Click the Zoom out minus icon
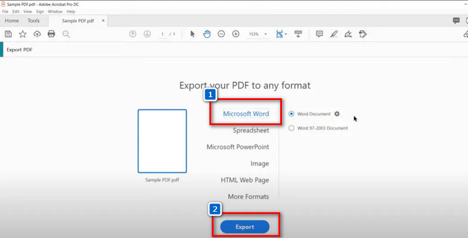Viewport: 468px width, 238px height. [x=221, y=34]
